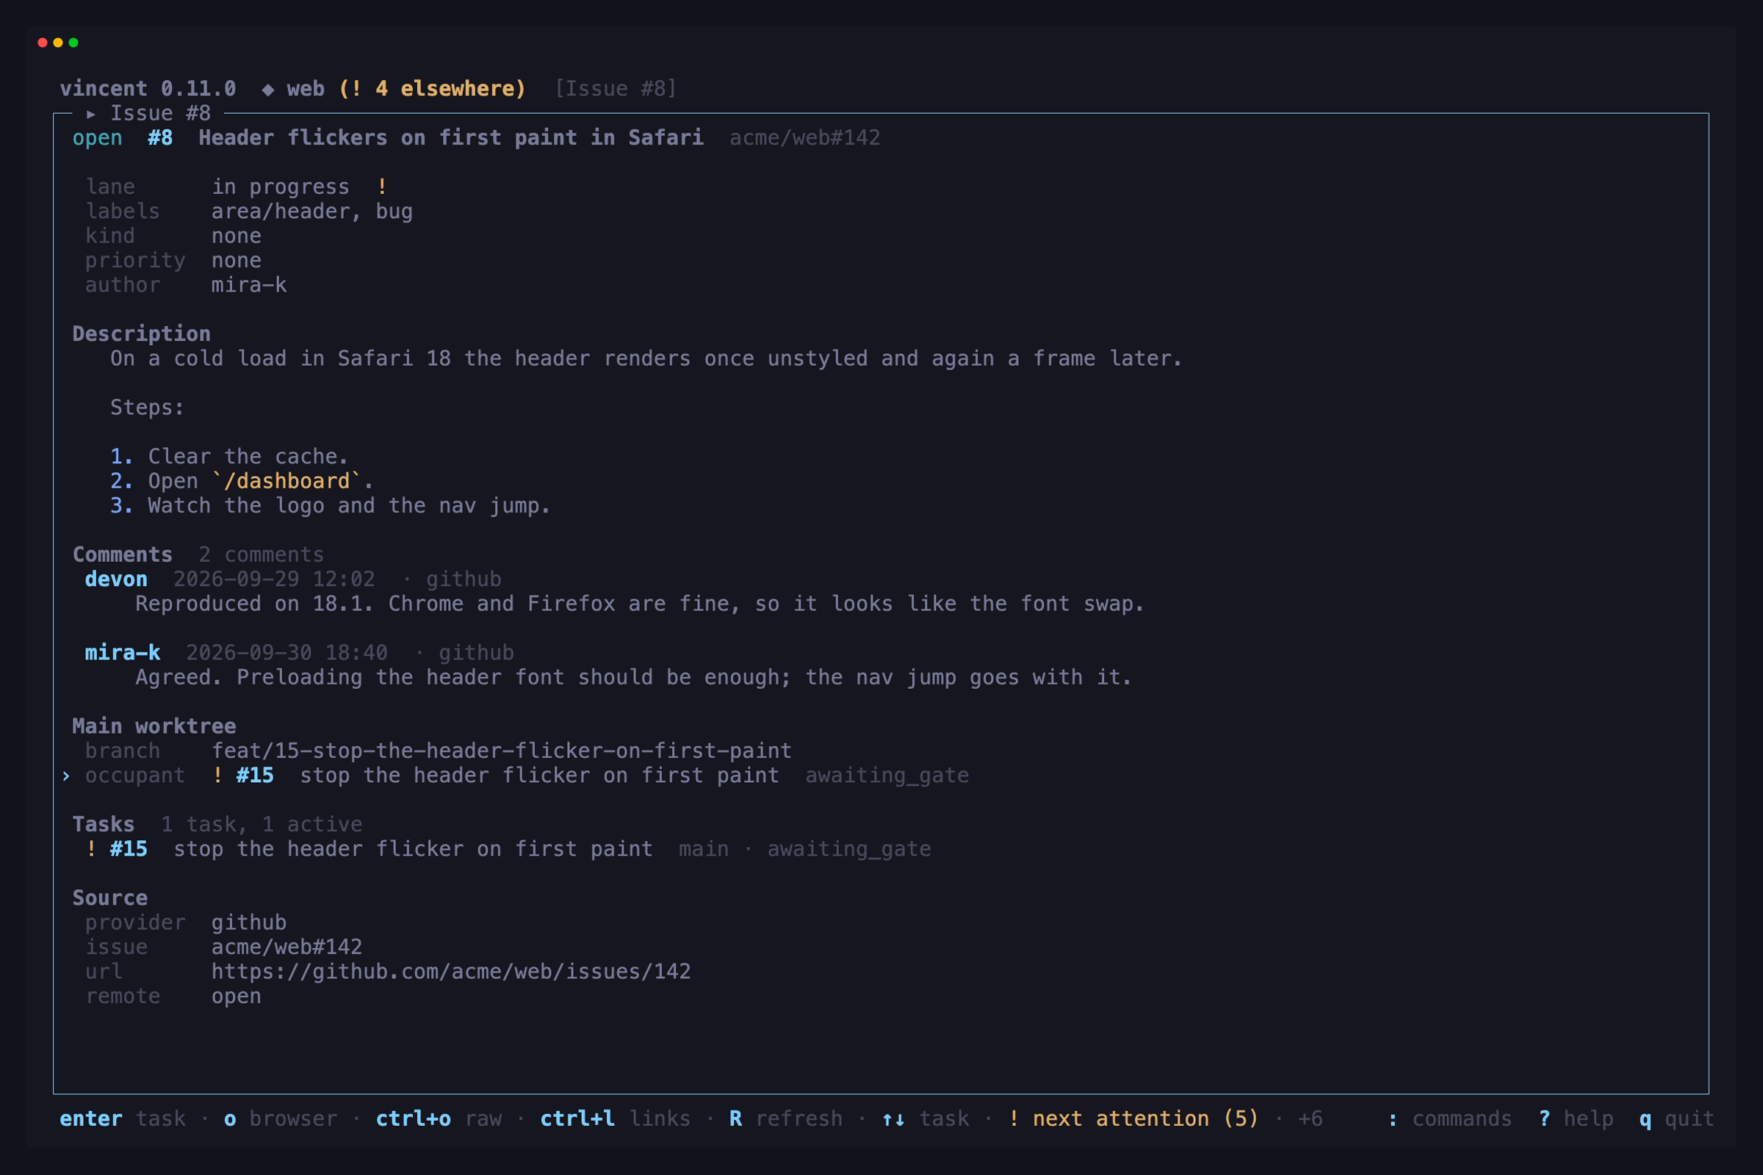Click the feat/15 branch name
The height and width of the screenshot is (1175, 1763).
click(x=502, y=751)
